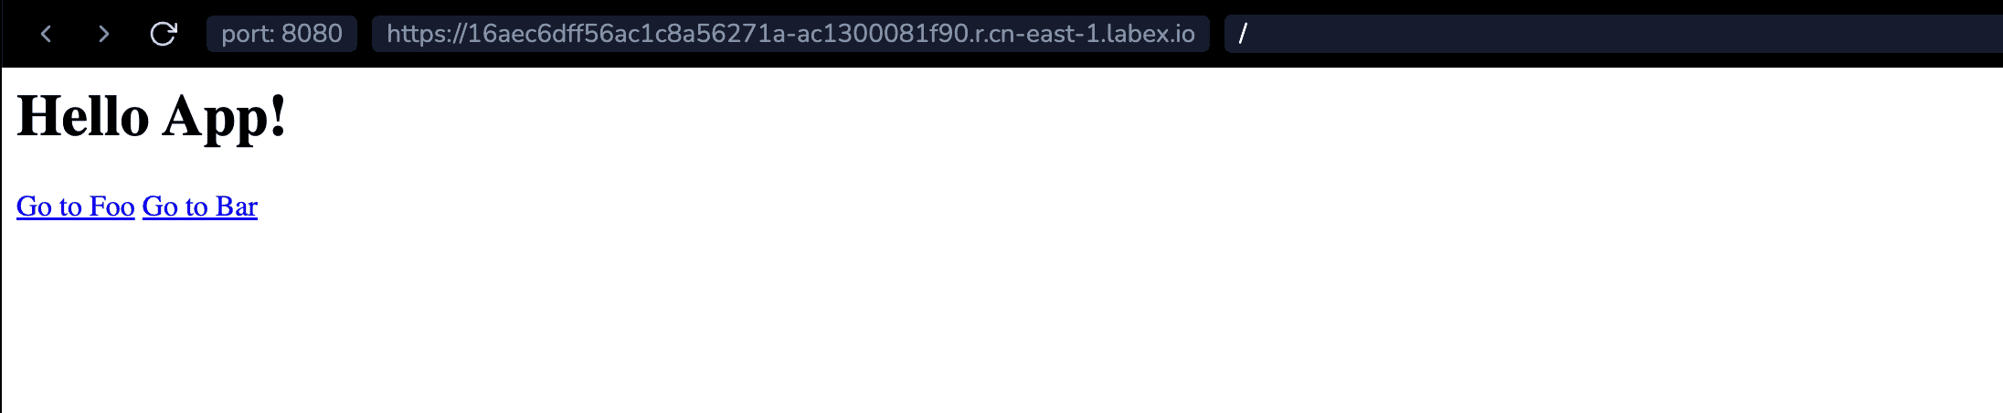Focus the labex.io URL address box
The height and width of the screenshot is (413, 2003).
790,34
